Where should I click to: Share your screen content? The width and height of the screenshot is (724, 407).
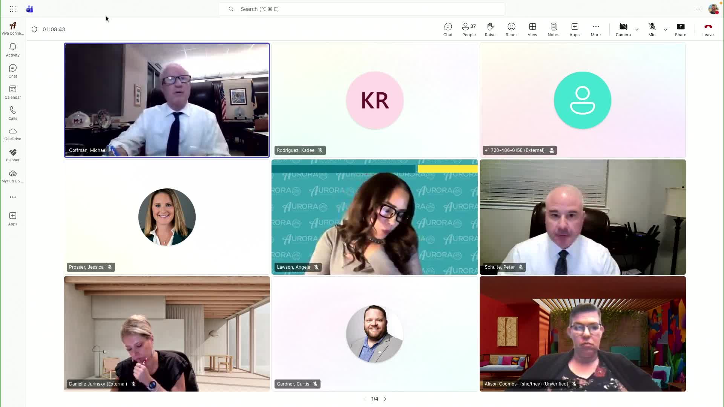(x=680, y=29)
